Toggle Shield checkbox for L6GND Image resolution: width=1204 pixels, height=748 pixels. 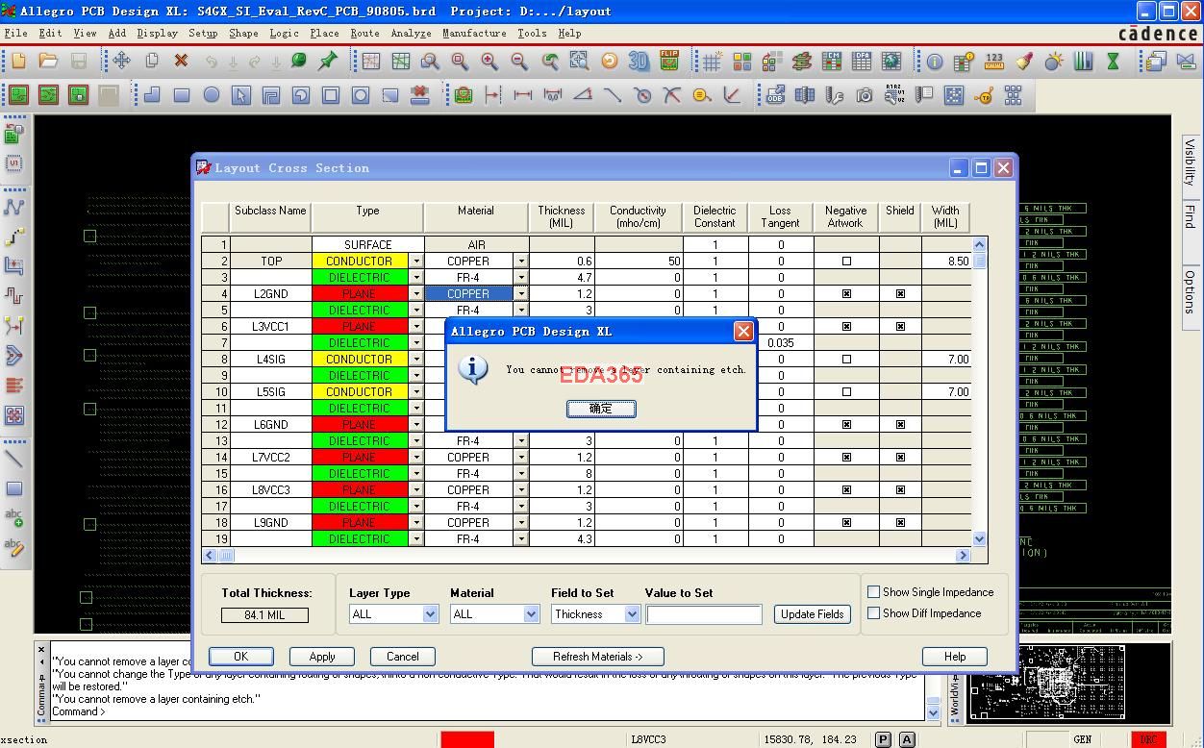(x=900, y=424)
